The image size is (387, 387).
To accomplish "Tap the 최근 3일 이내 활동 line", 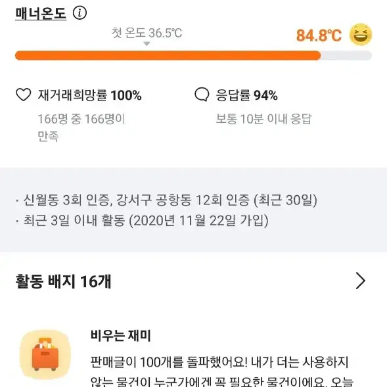I will [x=142, y=220].
